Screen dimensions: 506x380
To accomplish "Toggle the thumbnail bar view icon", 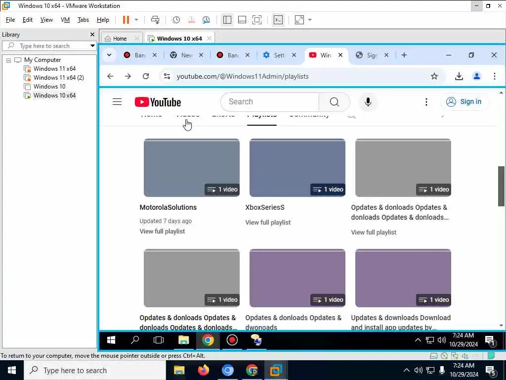I will pos(242,20).
